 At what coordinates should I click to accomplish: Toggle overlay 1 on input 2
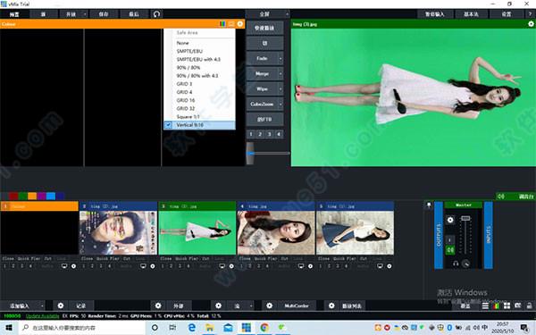pos(84,266)
